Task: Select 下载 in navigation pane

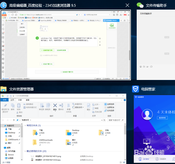Action: pos(10,129)
